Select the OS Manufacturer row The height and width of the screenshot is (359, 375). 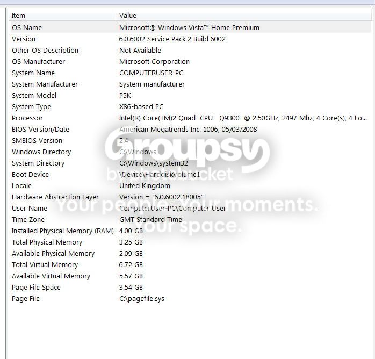[190, 61]
